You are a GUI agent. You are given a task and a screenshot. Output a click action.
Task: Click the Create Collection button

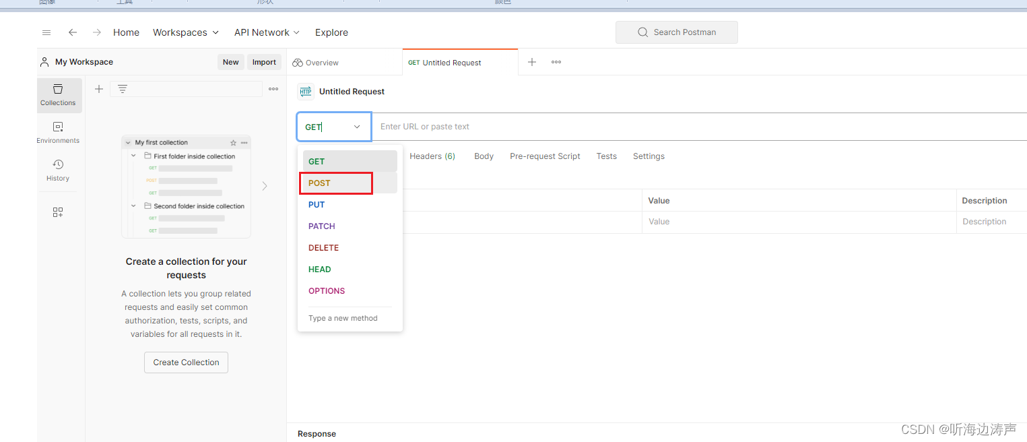point(186,362)
